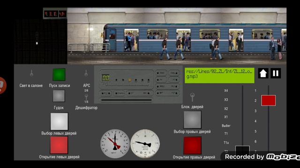Sound the horn with the Гудок button
Viewport: 300px width, 168px height.
(59, 96)
